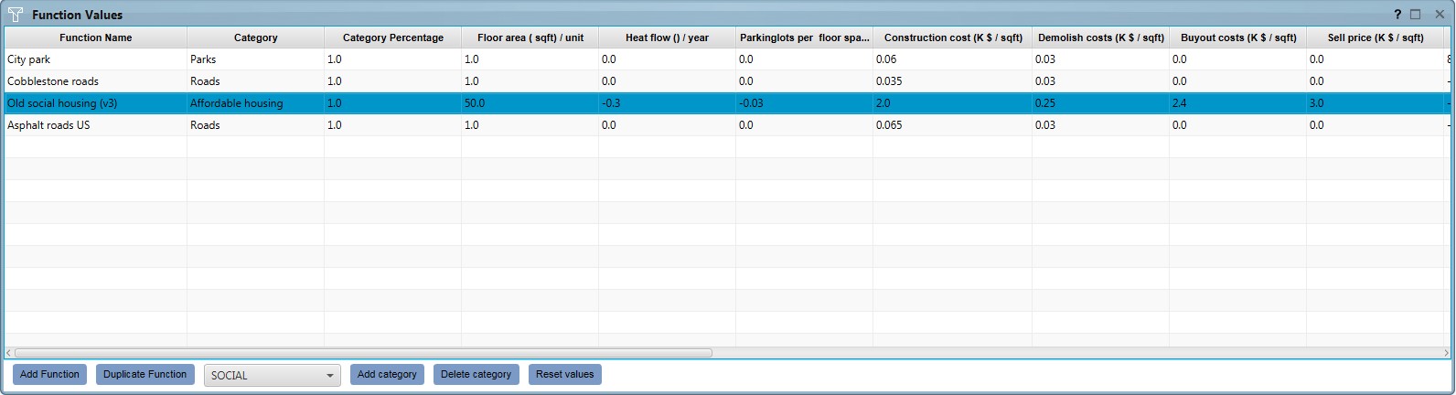Sort by Function Name column header

click(x=96, y=37)
